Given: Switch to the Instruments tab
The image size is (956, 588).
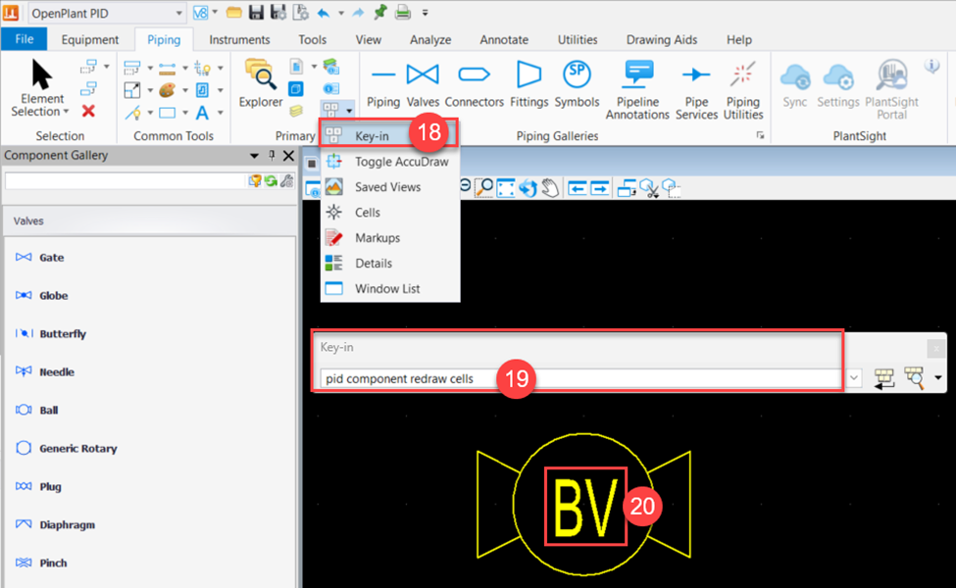Looking at the screenshot, I should [239, 39].
